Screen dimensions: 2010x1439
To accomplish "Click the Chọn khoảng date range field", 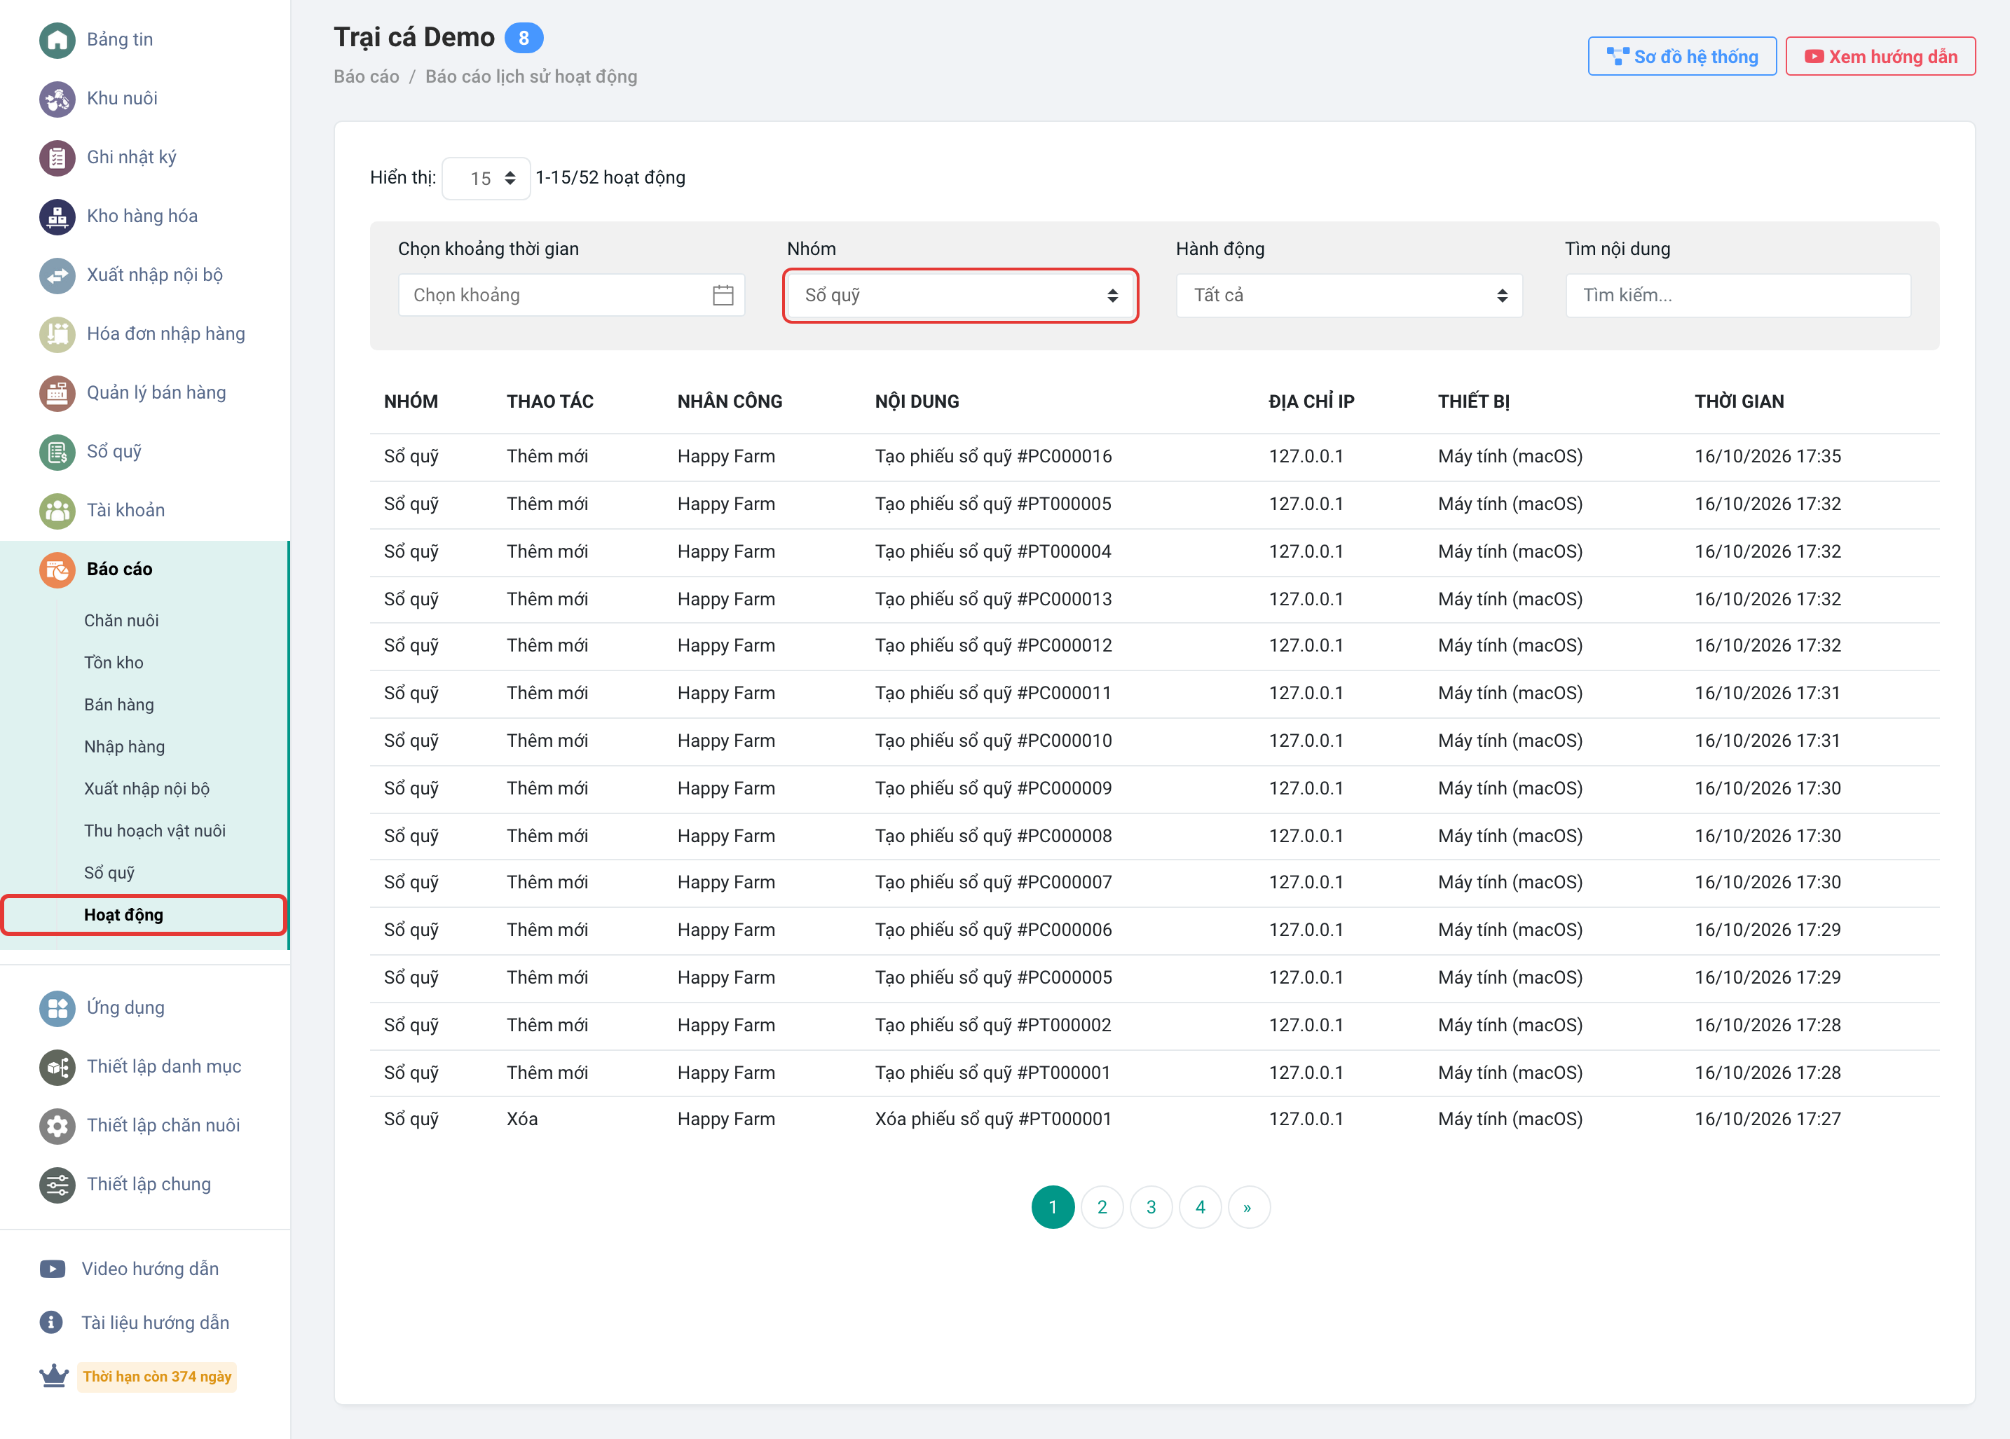I will coord(570,296).
